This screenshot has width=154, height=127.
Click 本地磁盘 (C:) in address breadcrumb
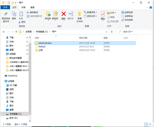(x=42, y=32)
